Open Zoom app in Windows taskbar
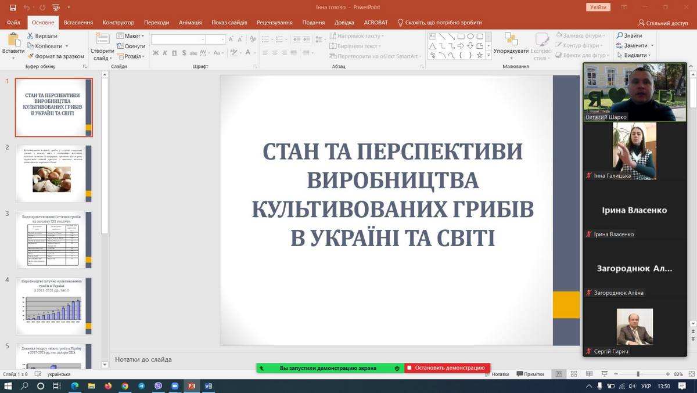 coord(175,386)
